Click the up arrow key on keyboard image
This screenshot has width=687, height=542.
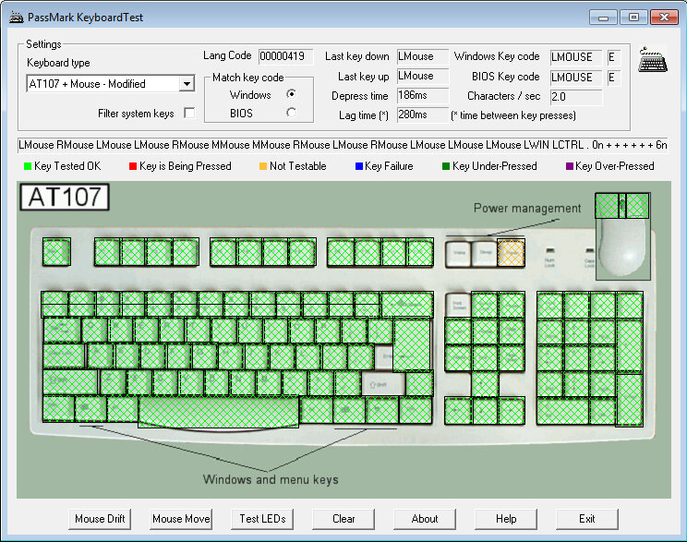point(485,384)
